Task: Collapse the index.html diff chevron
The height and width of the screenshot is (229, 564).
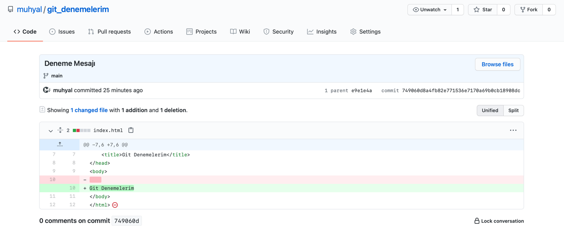Action: 51,130
